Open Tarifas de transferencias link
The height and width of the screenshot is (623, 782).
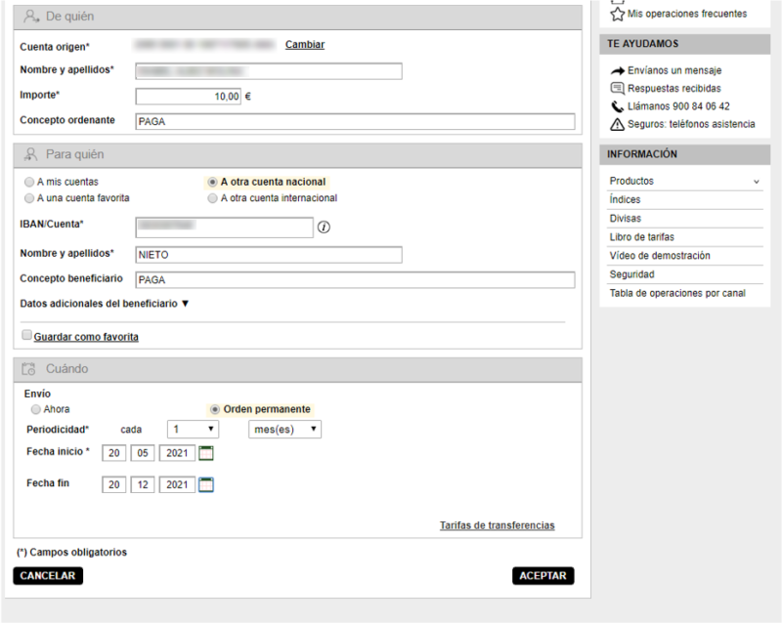click(497, 525)
